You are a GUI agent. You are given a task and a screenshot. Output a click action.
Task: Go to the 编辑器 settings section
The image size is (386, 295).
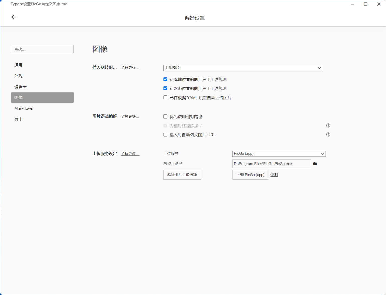[x=21, y=87]
